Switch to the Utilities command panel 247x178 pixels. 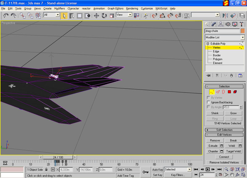(x=241, y=24)
